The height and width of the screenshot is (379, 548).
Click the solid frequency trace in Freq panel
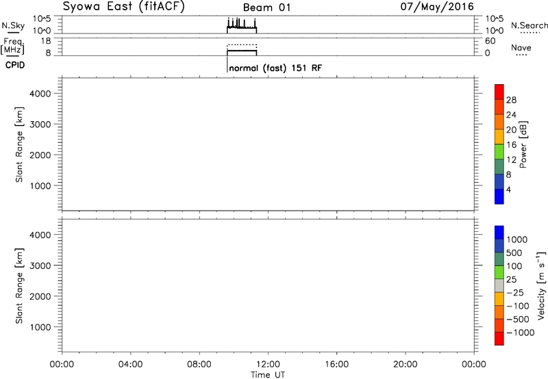coord(242,51)
